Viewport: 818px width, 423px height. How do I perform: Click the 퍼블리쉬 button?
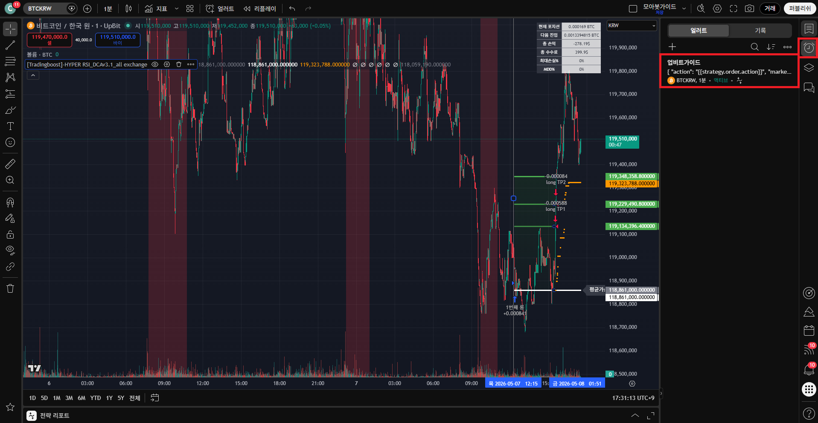point(800,9)
